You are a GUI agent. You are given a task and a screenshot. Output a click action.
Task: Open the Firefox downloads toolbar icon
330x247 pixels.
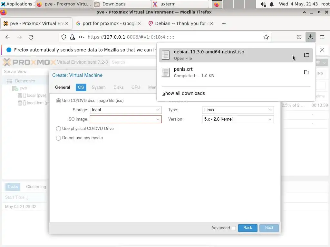(x=310, y=37)
